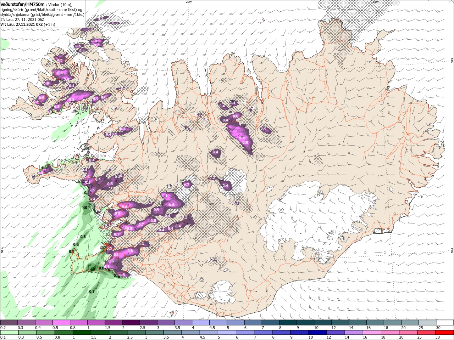Click the 15W longitude label

[375, 1]
